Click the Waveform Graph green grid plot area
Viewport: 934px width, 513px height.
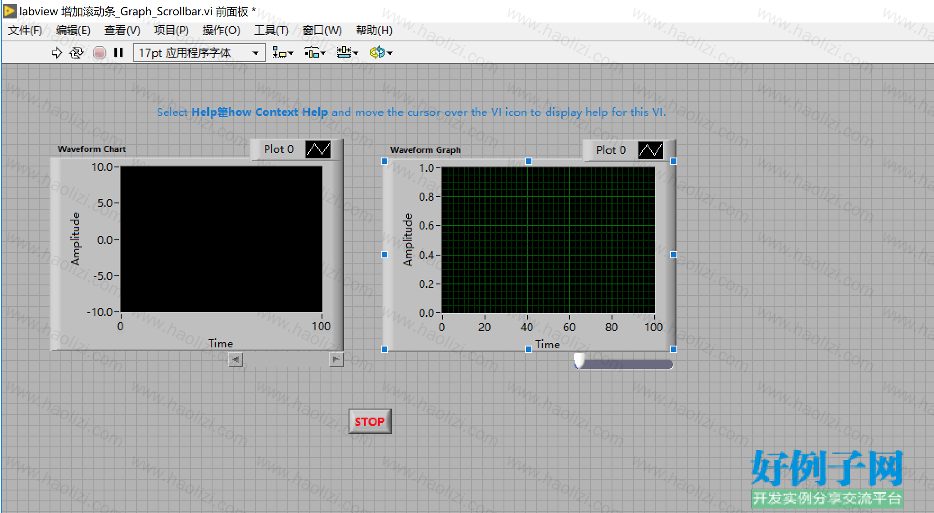point(548,240)
